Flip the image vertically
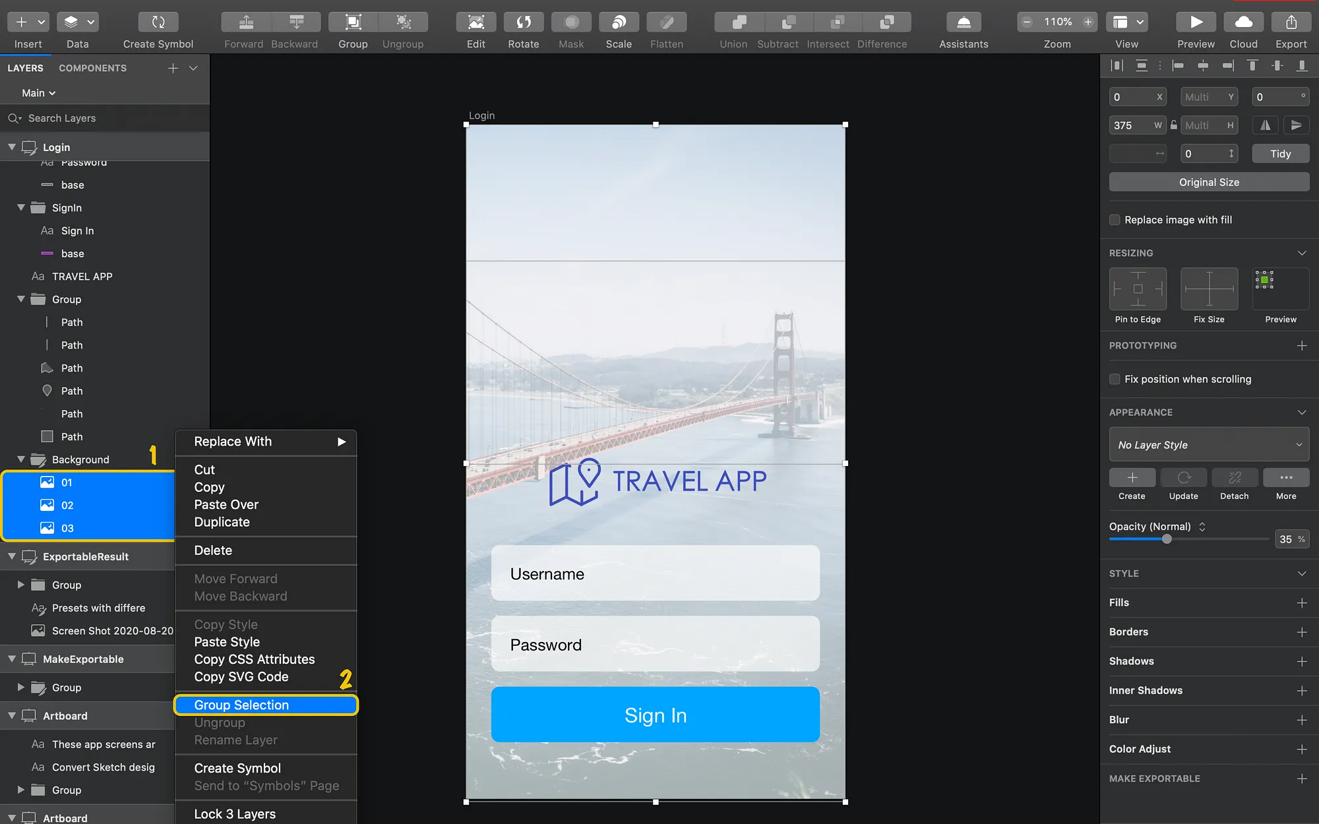 click(x=1296, y=125)
